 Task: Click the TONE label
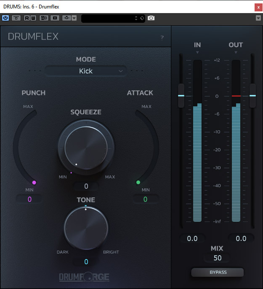coord(86,200)
